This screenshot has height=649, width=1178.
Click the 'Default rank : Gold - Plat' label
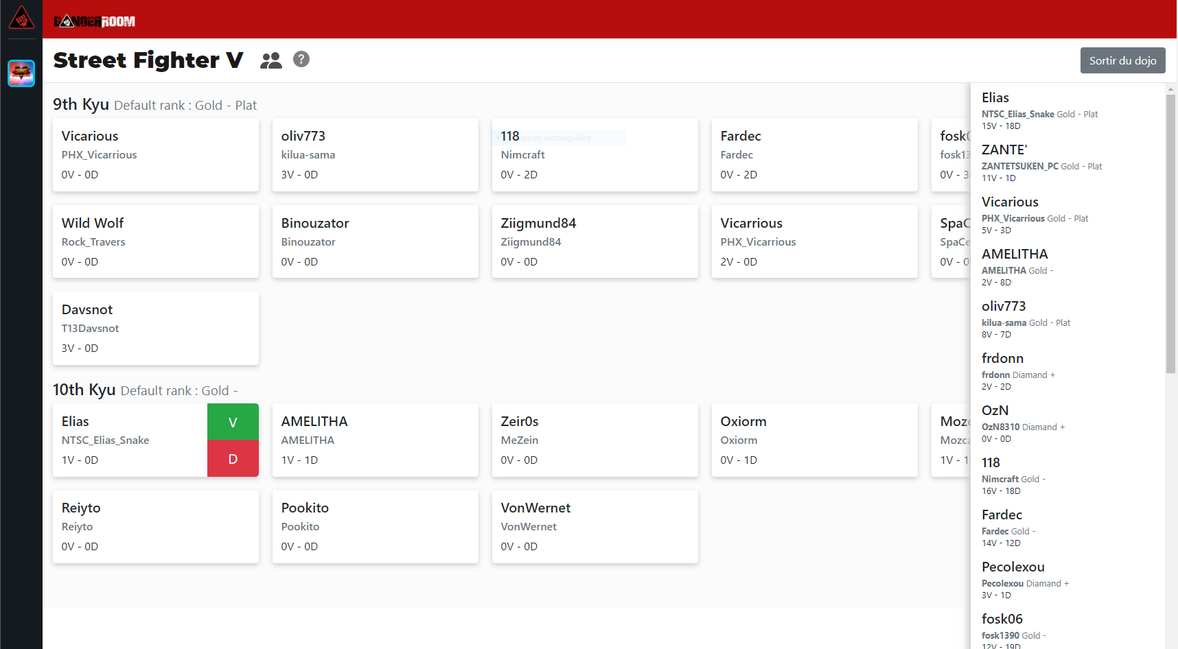pyautogui.click(x=185, y=106)
